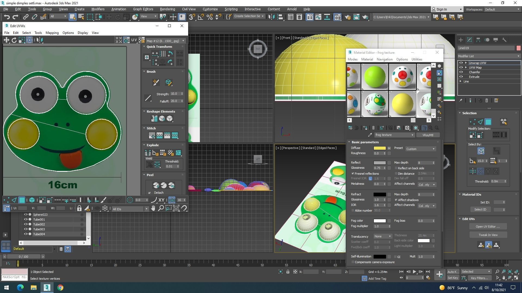Click the Set Key button
522x293 pixels.
(x=453, y=278)
